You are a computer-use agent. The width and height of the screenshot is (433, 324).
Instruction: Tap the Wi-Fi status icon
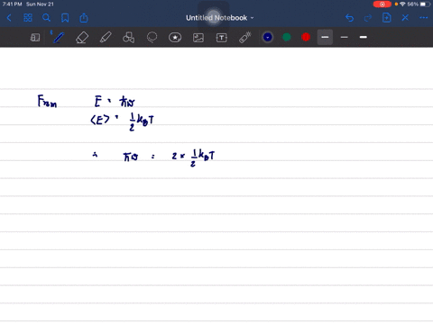(x=402, y=4)
